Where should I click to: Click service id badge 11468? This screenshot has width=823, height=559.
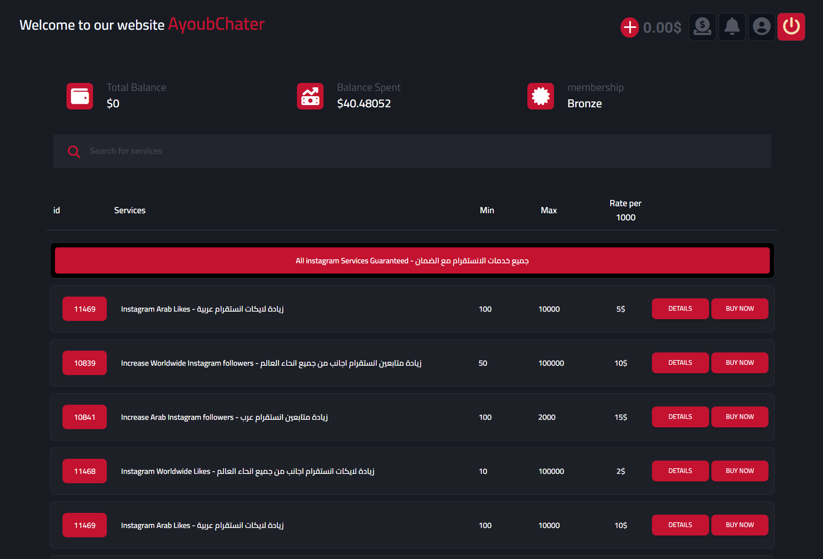[x=85, y=471]
